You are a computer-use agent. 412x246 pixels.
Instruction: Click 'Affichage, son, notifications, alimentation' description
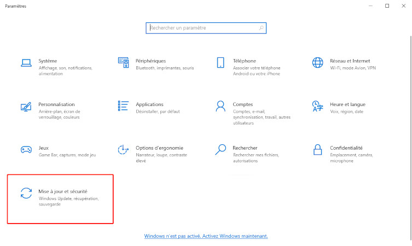66,71
